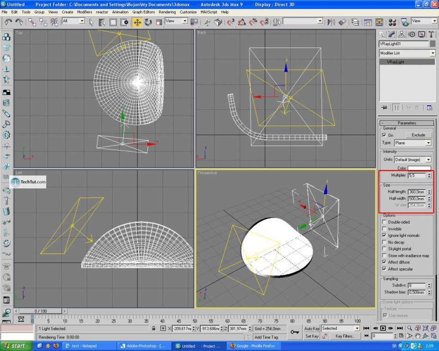Activate the Select and Link tool
Viewport: 439px width, 351px height.
(x=32, y=22)
